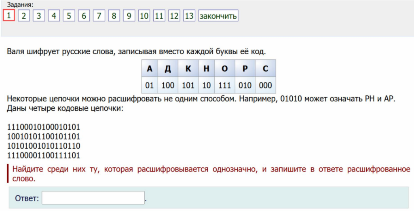Go to task number 1
Image resolution: width=414 pixels, height=211 pixels.
coord(9,16)
